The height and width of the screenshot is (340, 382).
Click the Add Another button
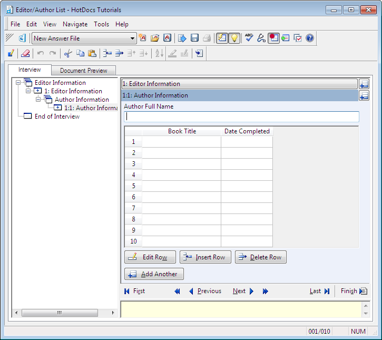154,274
